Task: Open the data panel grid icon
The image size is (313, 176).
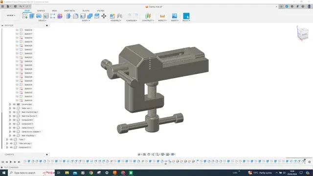Action: [x=2, y=6]
